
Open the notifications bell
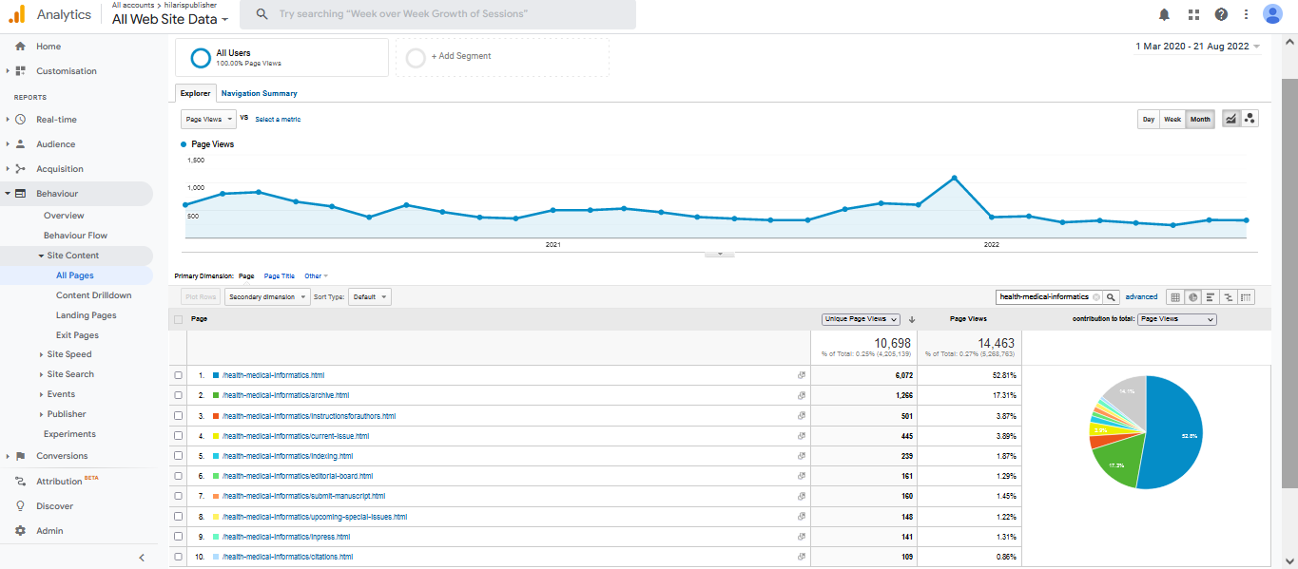point(1164,14)
